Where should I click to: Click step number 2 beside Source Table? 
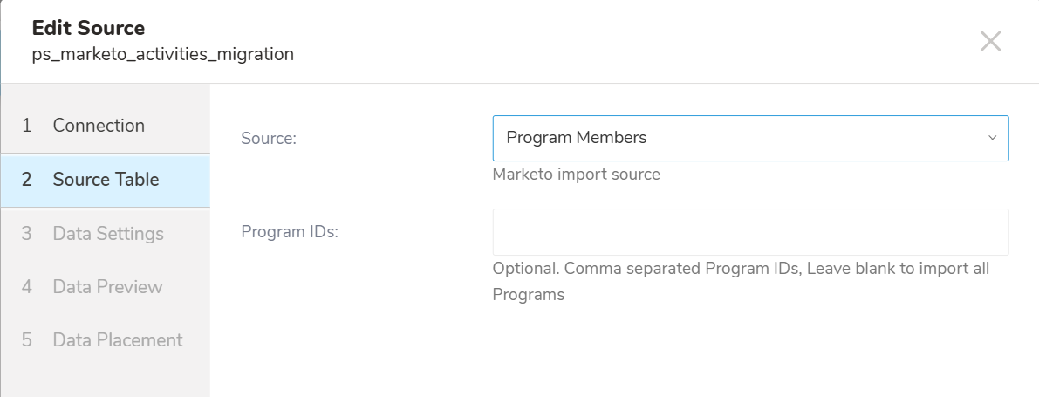[26, 180]
